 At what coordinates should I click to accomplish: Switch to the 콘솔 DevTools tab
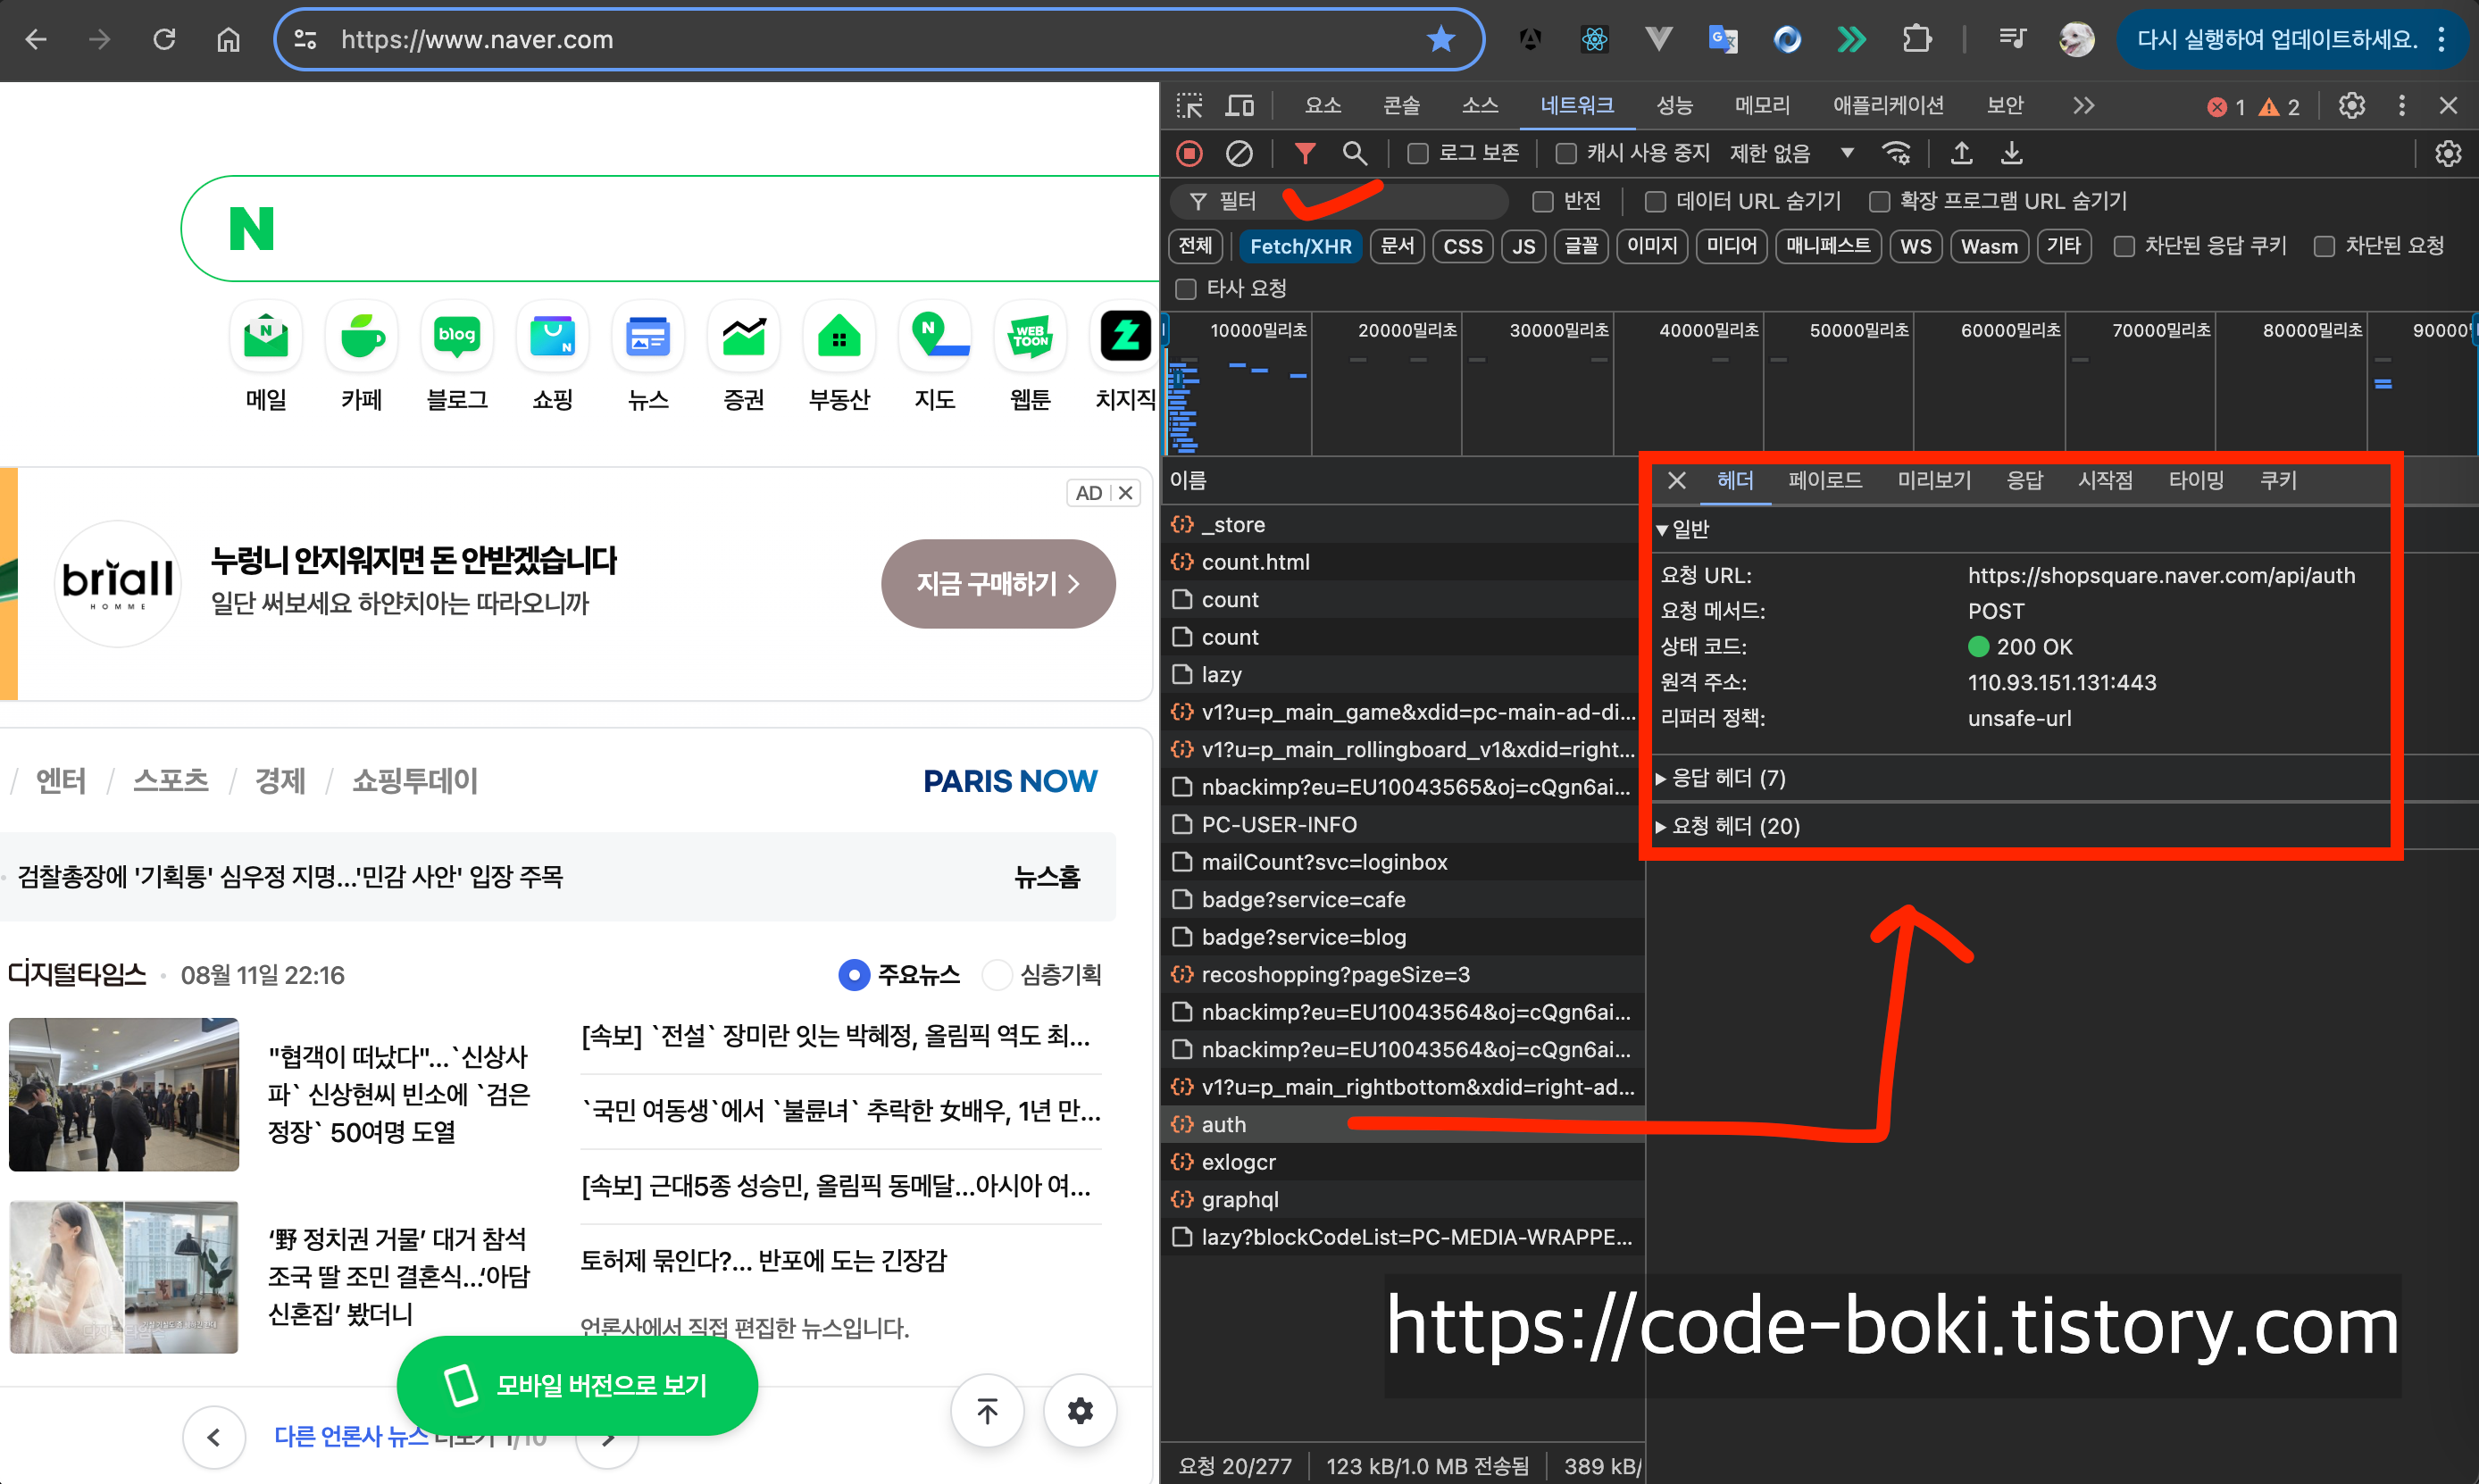1401,105
